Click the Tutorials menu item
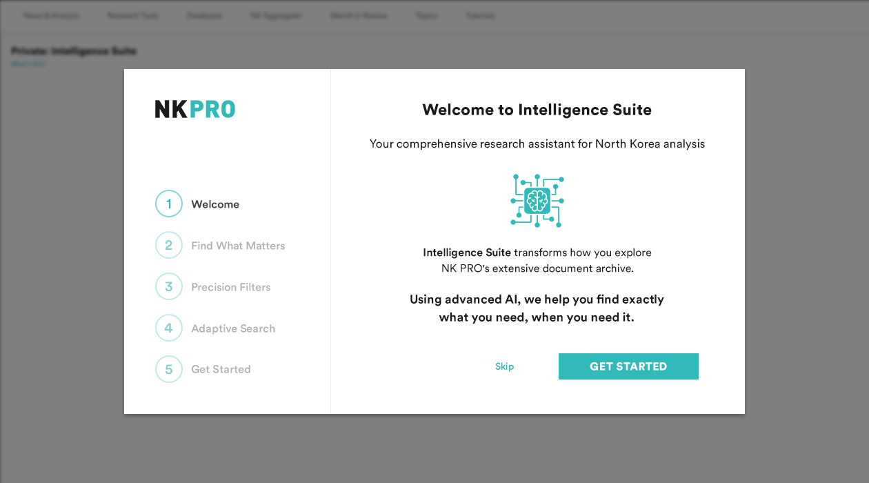869x483 pixels. point(481,15)
